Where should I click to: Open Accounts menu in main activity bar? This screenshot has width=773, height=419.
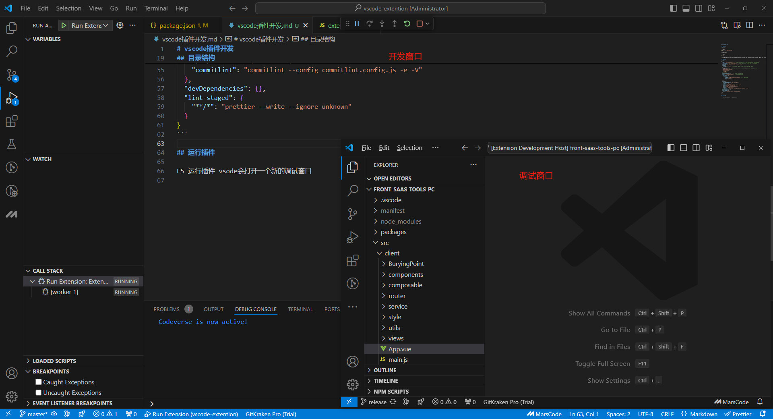(x=12, y=373)
